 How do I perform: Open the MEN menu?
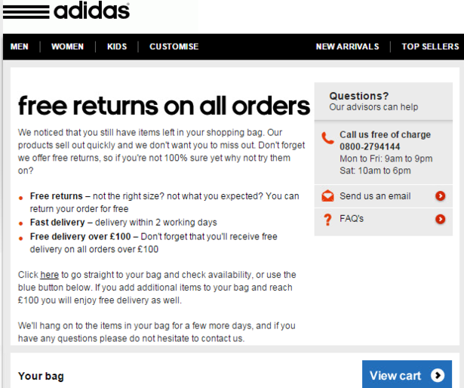[x=19, y=47]
